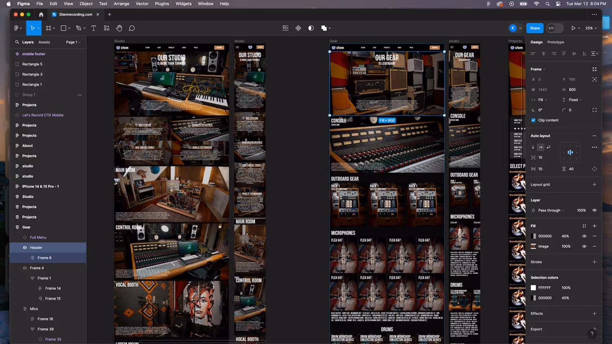Click the Present play button
Viewport: 612px width, 344px height.
573,28
